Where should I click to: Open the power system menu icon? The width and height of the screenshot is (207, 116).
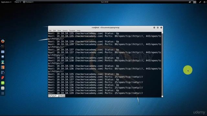click(x=204, y=2)
